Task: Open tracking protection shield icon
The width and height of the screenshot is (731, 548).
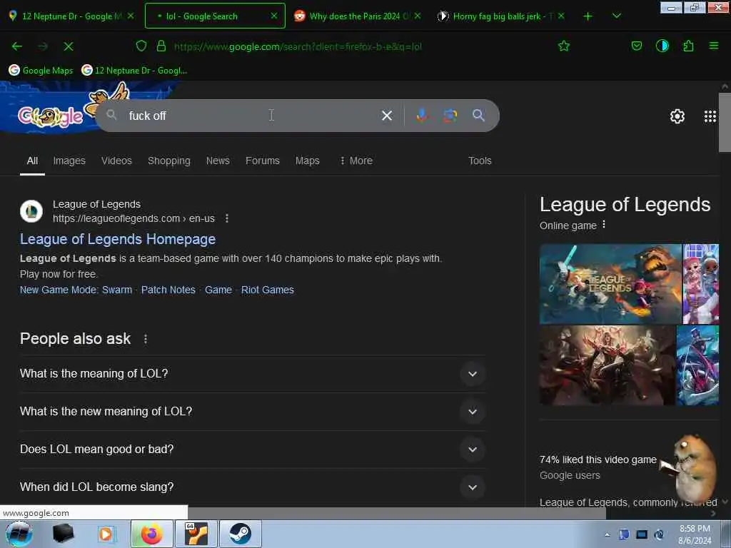Action: 141,46
